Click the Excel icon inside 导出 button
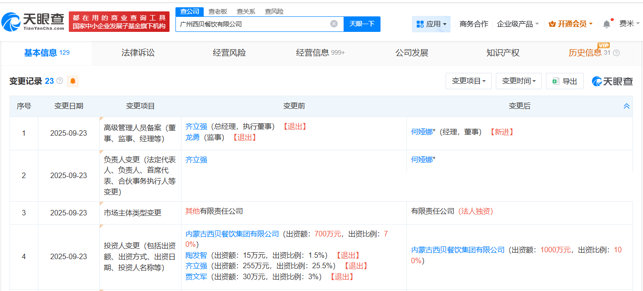 click(556, 81)
